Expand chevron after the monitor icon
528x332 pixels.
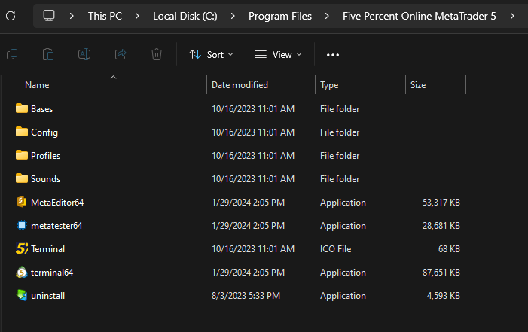(72, 16)
